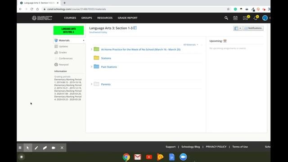The width and height of the screenshot is (288, 162).
Task: Click the Southwood Valley school link
Action: (x=98, y=32)
